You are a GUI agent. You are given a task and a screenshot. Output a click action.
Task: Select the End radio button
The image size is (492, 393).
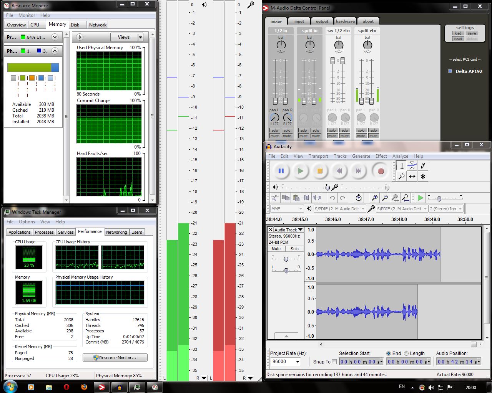(389, 353)
